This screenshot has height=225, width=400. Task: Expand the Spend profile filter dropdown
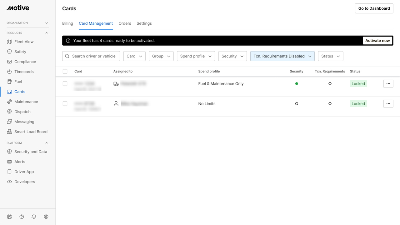[x=196, y=56]
